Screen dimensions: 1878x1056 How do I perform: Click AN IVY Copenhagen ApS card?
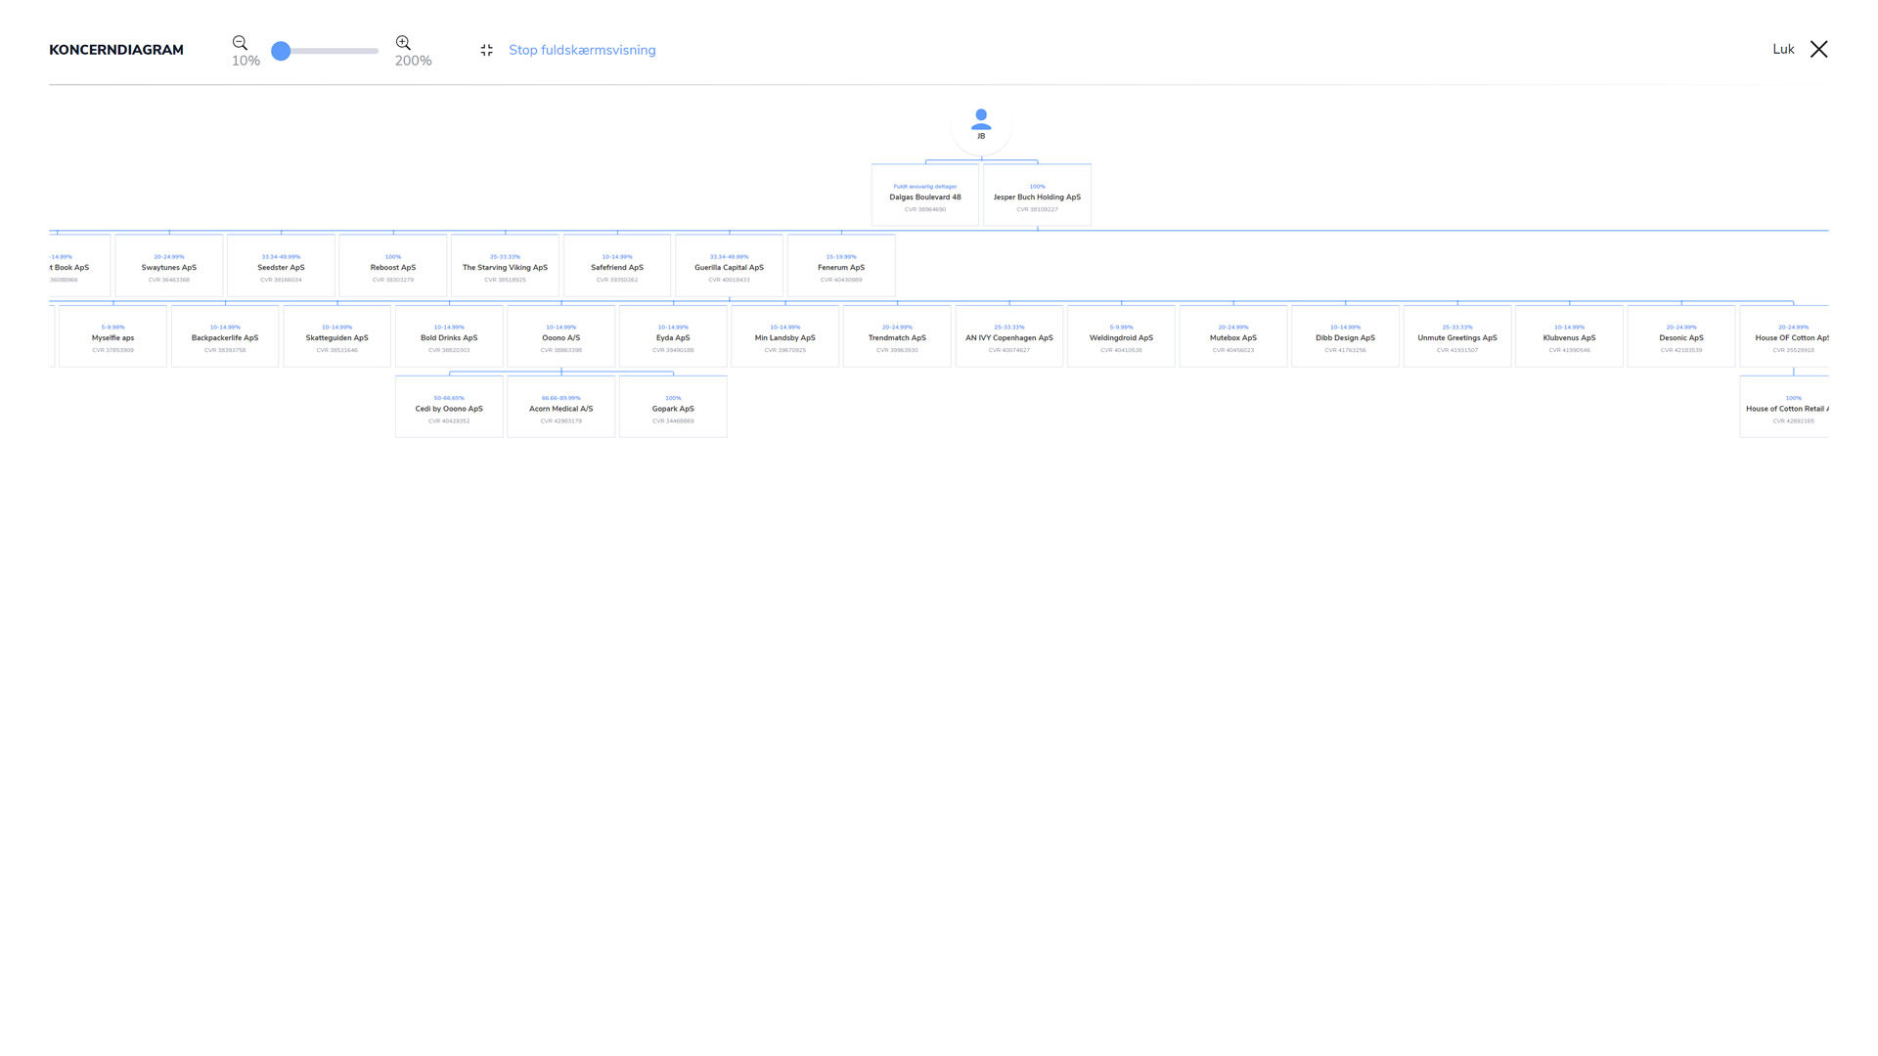tap(1009, 336)
